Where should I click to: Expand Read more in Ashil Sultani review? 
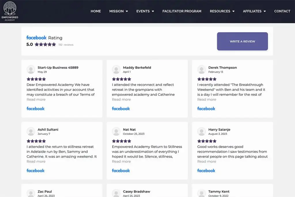click(x=36, y=162)
